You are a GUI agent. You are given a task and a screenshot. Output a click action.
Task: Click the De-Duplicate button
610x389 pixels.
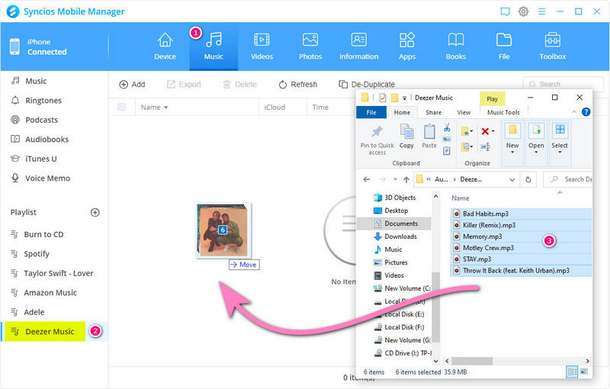[x=367, y=85]
